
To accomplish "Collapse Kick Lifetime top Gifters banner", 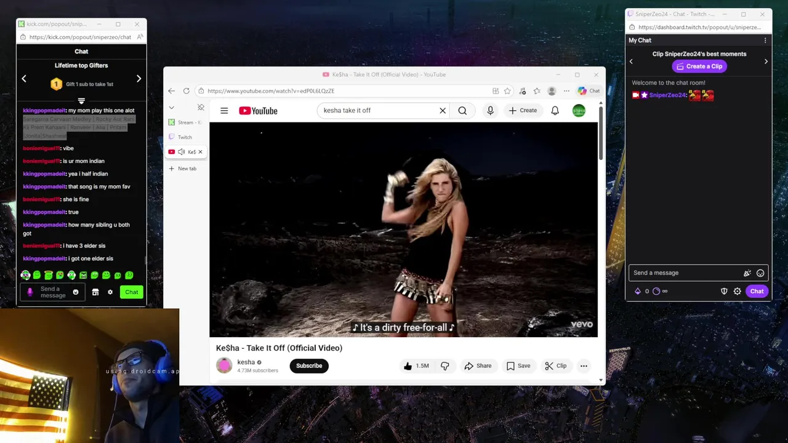I will pyautogui.click(x=81, y=100).
